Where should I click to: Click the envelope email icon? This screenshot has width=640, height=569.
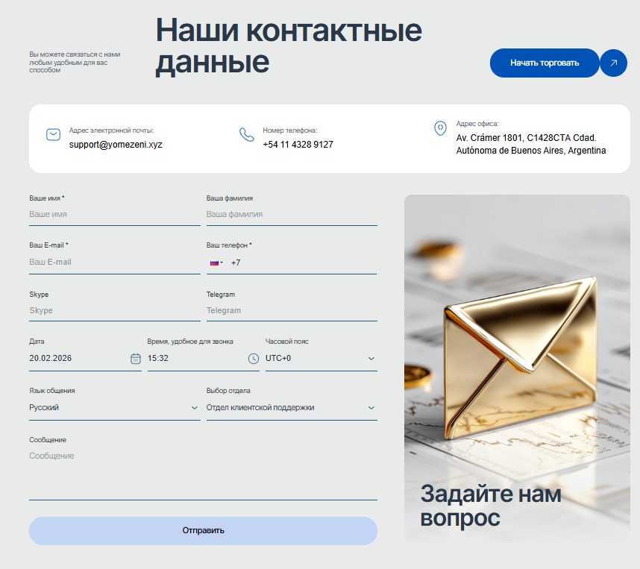coord(53,135)
